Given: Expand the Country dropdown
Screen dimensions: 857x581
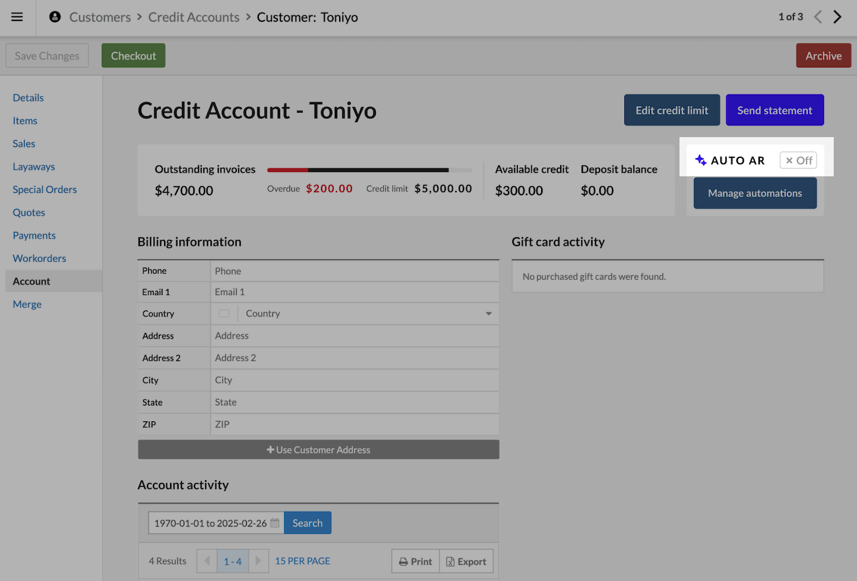Looking at the screenshot, I should pyautogui.click(x=488, y=313).
